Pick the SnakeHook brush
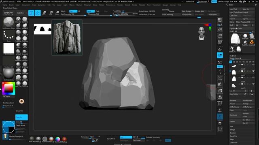This screenshot has width=259, height=145. [25, 52]
